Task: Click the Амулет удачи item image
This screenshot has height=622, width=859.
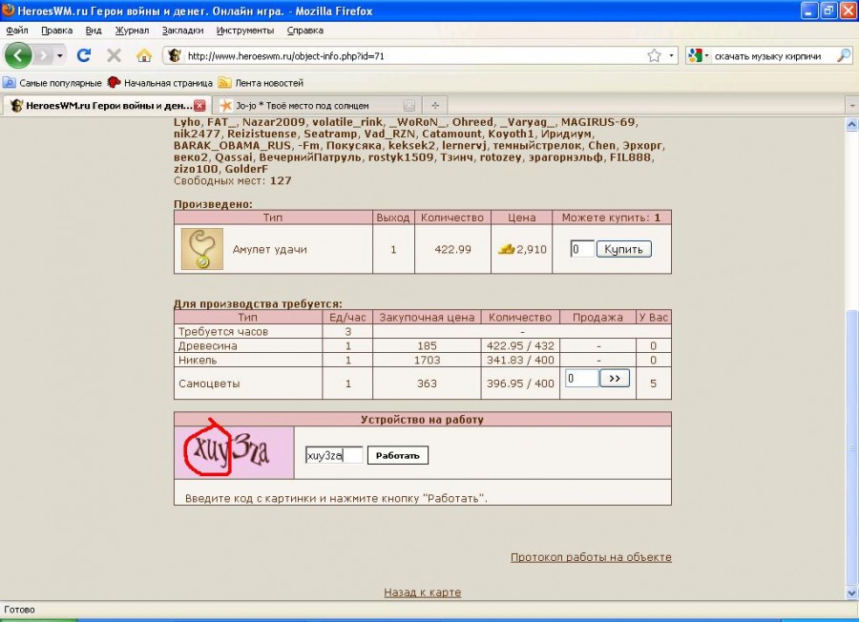Action: pyautogui.click(x=202, y=249)
